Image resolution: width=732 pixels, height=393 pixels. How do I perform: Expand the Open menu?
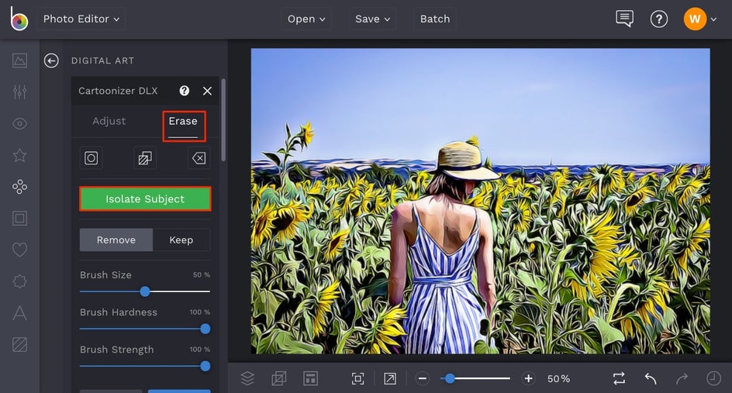306,19
